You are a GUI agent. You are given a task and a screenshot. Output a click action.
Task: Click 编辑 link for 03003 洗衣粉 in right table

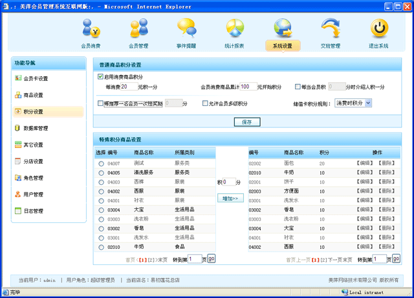(x=365, y=219)
